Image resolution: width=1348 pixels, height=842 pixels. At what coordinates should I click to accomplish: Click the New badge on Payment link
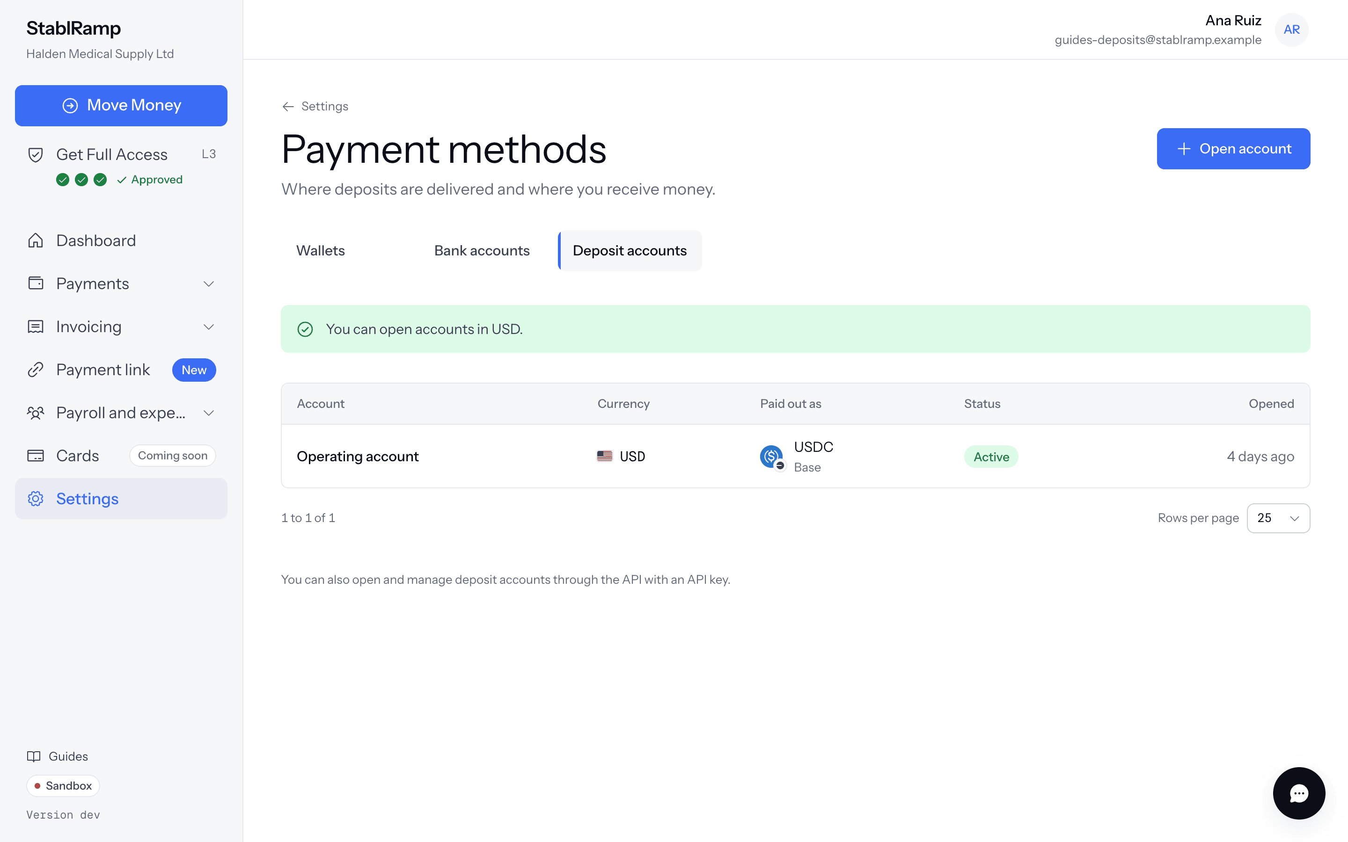tap(194, 370)
